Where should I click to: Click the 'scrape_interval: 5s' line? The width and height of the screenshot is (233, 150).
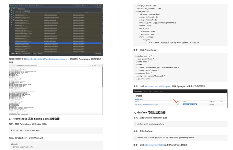point(149,17)
